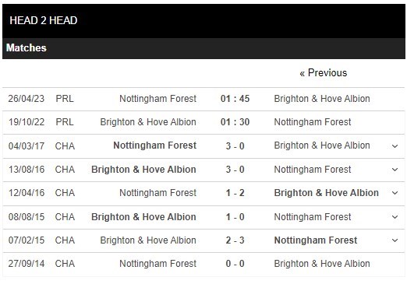This screenshot has width=407, height=284.
Task: Select the 3 - 0 score from 13/08/16
Action: tap(235, 170)
